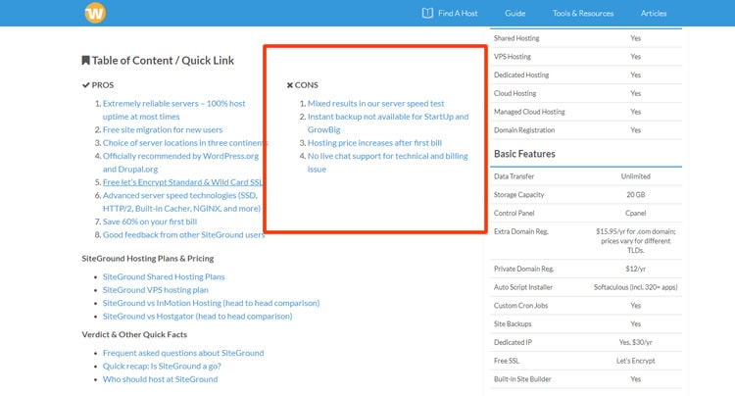Open 'SiteGround VPS hosting plan' link
Screen dimensions: 735x396
coord(155,289)
